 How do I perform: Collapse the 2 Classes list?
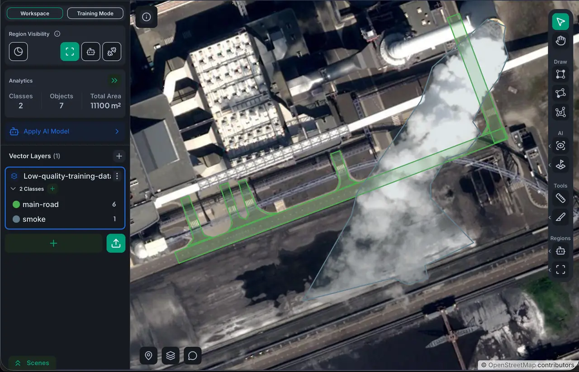coord(13,189)
